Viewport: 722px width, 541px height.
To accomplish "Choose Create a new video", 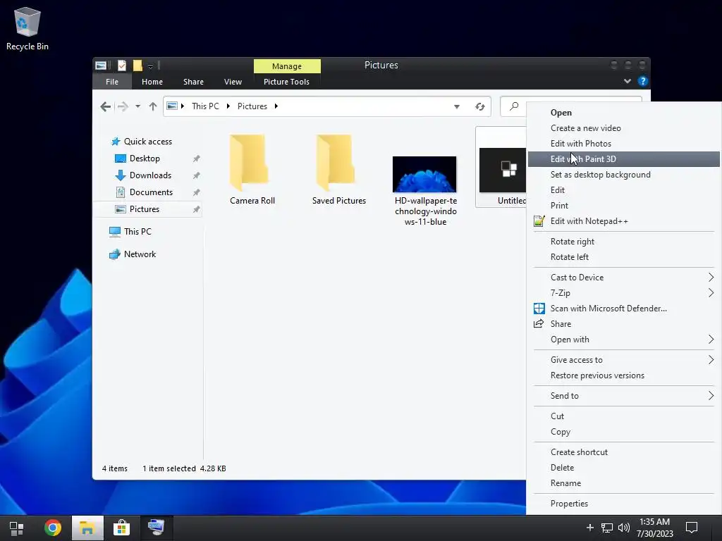I will tap(623, 128).
